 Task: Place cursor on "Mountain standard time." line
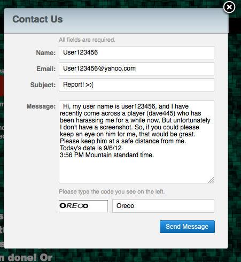[x=120, y=155]
